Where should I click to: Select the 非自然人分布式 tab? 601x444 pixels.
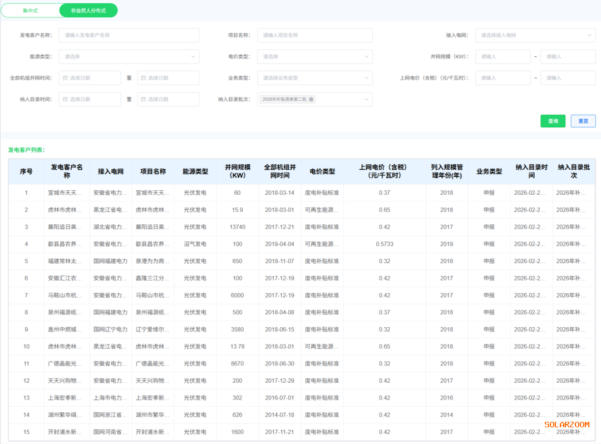tap(88, 11)
